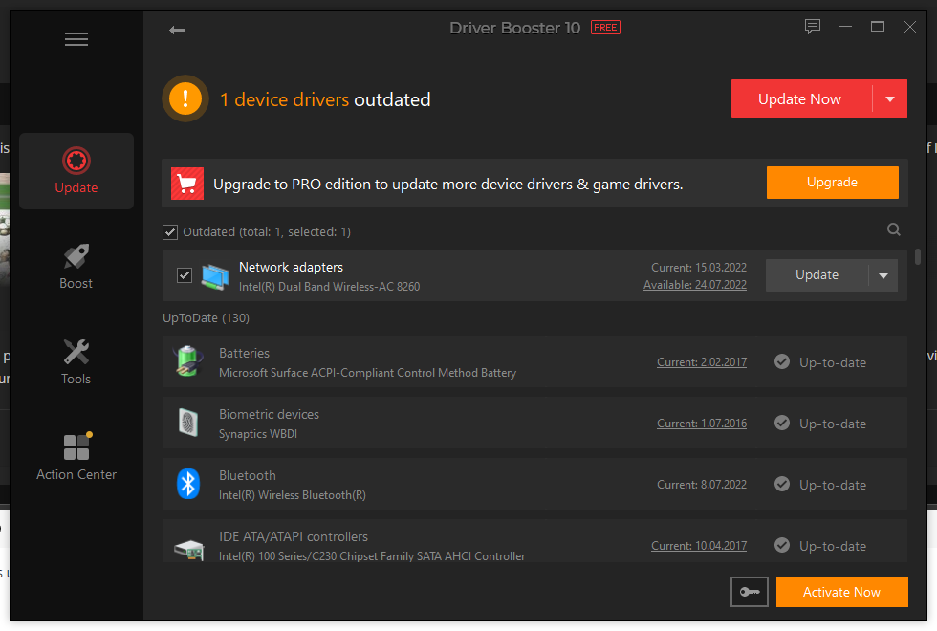The height and width of the screenshot is (631, 937).
Task: Open Current: 1.07.2016 Biometric link
Action: (702, 424)
